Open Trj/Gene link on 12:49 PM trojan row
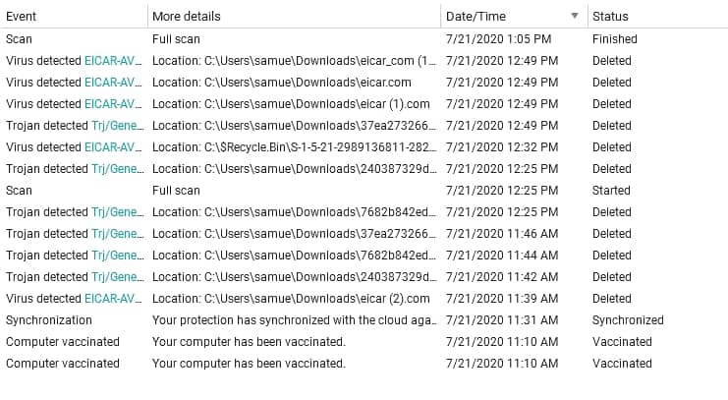 click(x=118, y=126)
